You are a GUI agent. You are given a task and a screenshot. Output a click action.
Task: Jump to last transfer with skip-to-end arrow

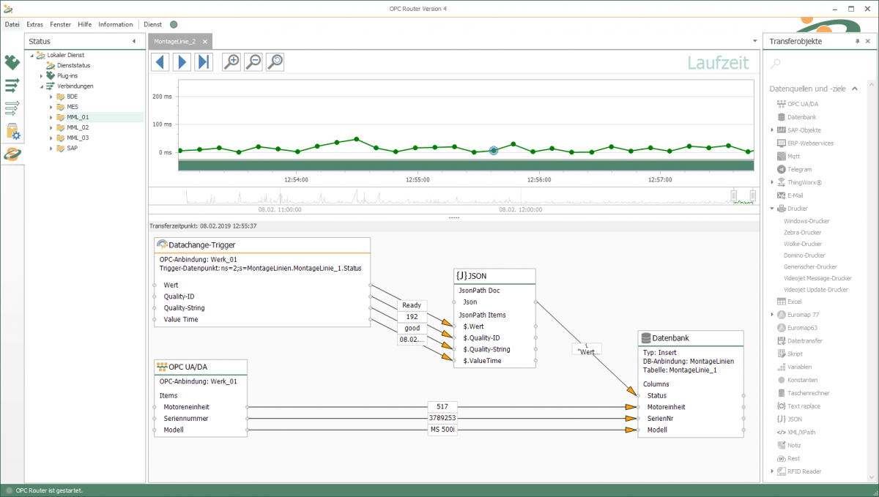(x=204, y=62)
